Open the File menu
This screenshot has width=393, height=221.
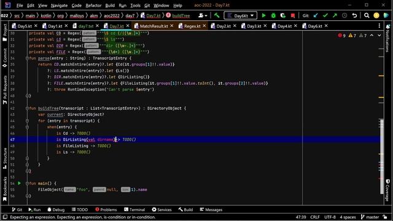coord(20,6)
